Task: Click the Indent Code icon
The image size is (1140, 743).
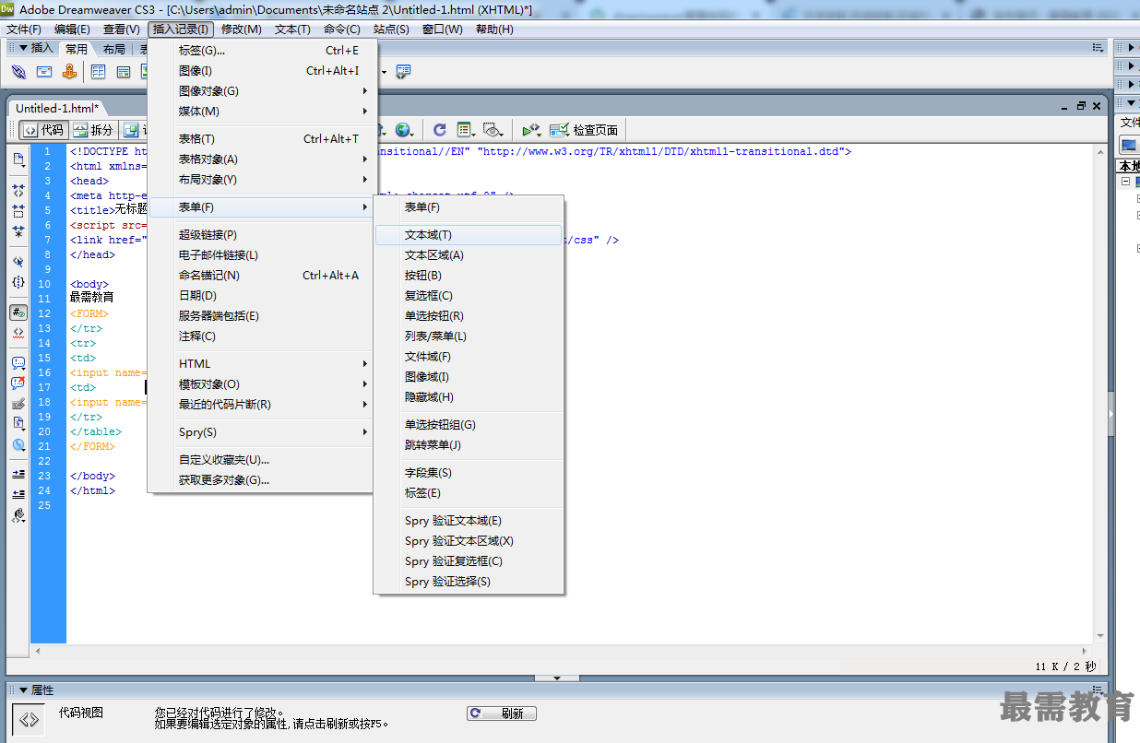Action: (x=18, y=474)
